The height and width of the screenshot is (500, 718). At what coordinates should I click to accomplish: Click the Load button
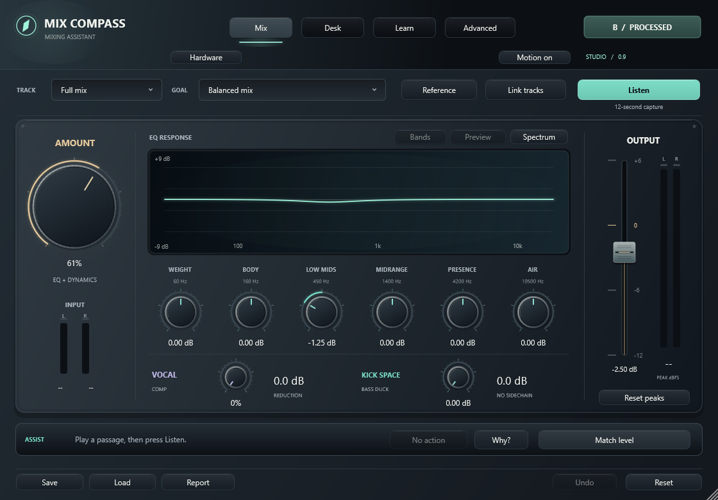[x=122, y=482]
